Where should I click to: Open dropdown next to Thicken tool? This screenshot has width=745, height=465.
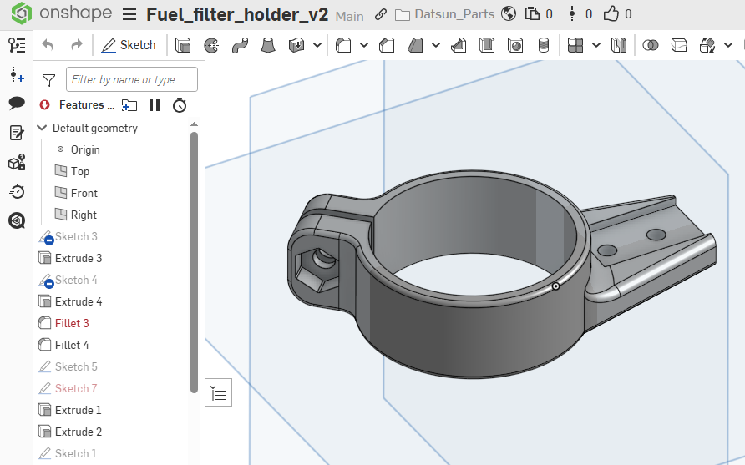tap(317, 46)
